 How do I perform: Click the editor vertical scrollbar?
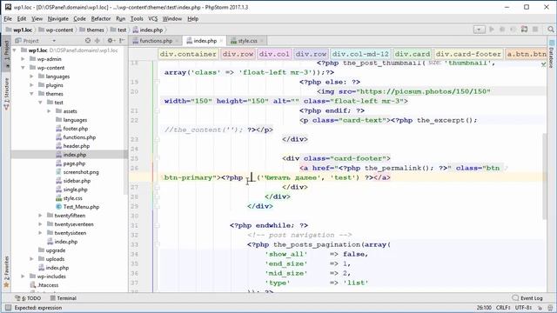544,176
